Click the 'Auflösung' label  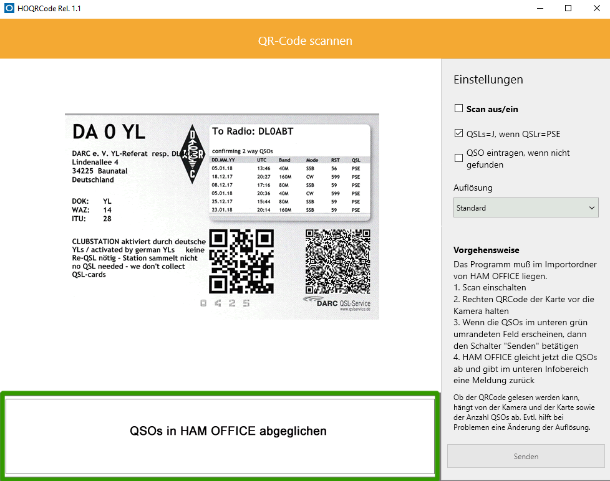473,188
